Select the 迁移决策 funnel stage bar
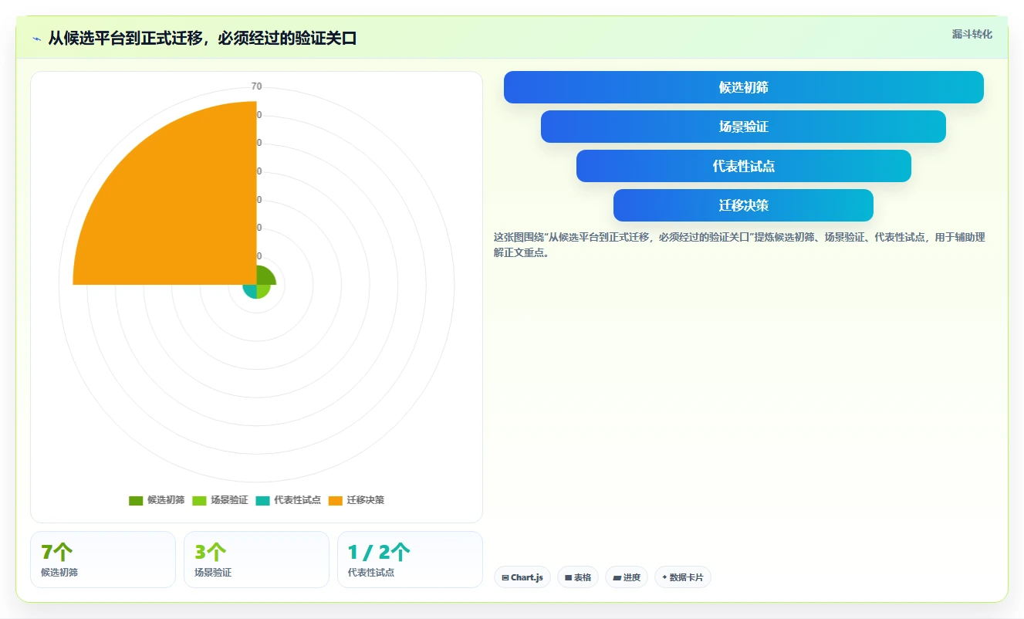 point(743,205)
